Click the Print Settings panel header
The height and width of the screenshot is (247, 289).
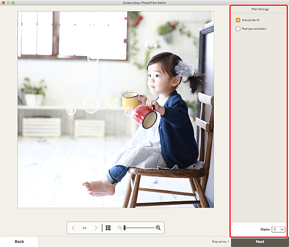pos(260,9)
